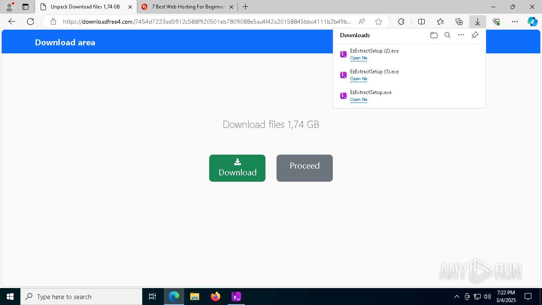Open the Windows Start menu
542x305 pixels.
point(10,297)
